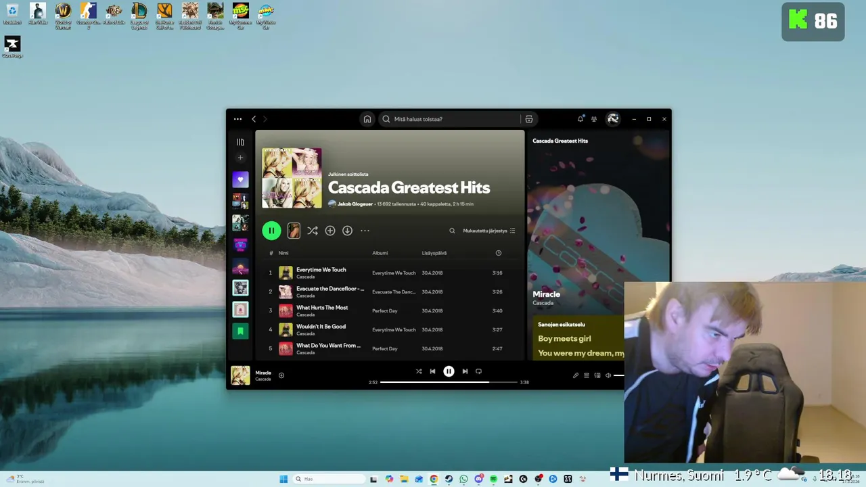866x487 pixels.
Task: Download the Cascada Greatest Hits playlist
Action: 347,231
